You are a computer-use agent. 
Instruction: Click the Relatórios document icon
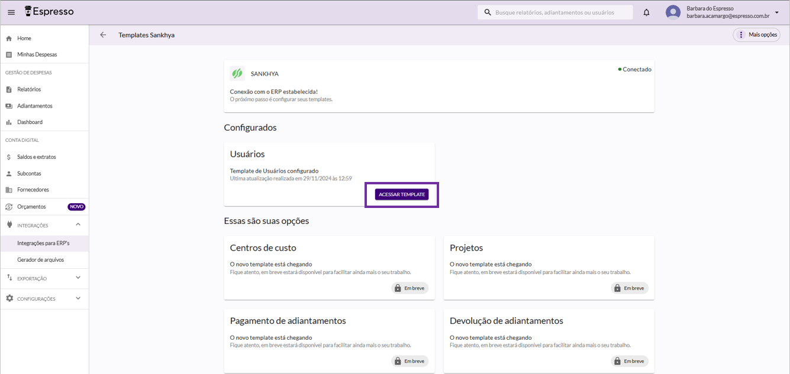[x=9, y=90]
